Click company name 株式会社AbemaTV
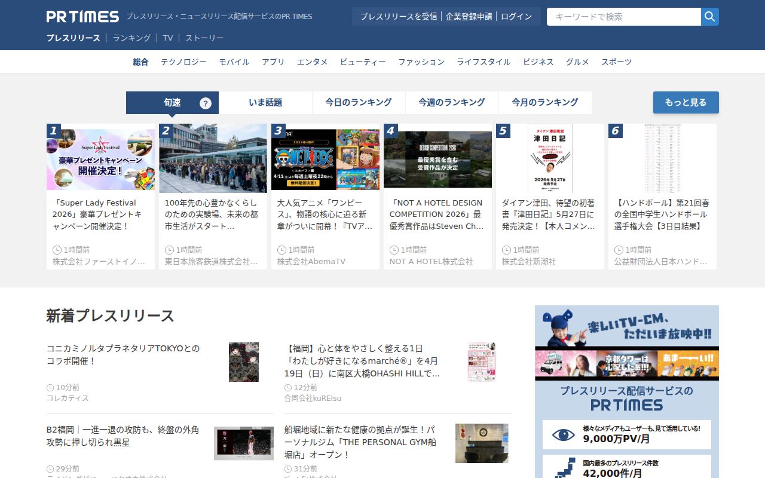The height and width of the screenshot is (478, 765). click(311, 262)
